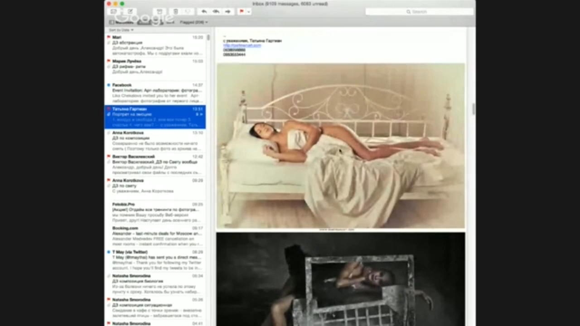Image resolution: width=580 pixels, height=326 pixels.
Task: Open the message from Мария Лундва
Action: (x=155, y=69)
